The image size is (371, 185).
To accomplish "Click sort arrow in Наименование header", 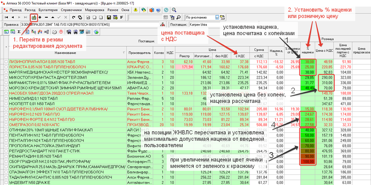I will [x=124, y=53].
